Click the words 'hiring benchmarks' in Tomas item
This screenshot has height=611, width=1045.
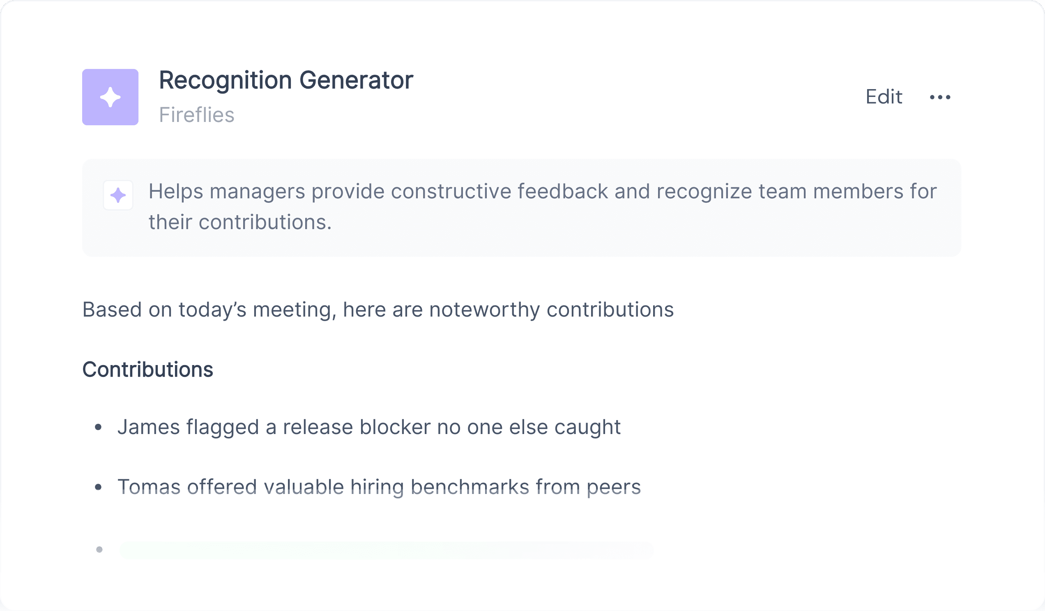[440, 487]
